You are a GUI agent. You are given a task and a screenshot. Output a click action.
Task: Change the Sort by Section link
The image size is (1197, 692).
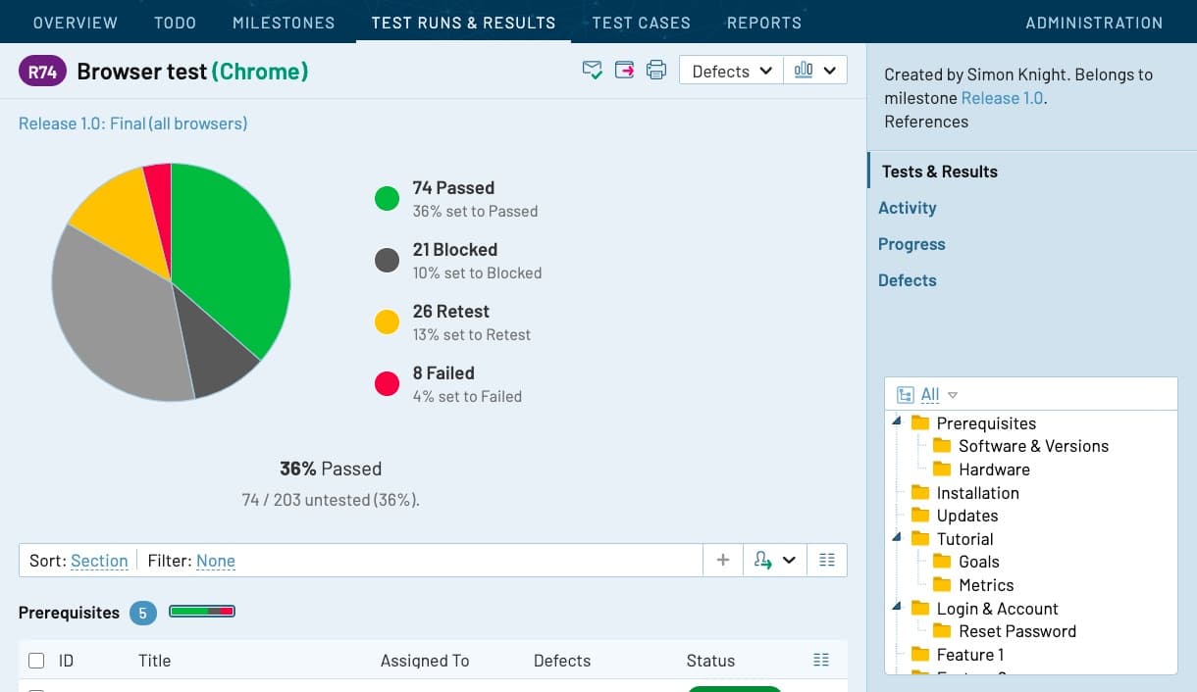99,562
